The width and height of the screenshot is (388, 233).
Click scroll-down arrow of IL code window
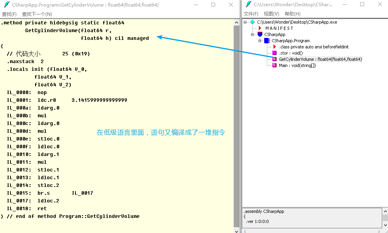point(237,231)
